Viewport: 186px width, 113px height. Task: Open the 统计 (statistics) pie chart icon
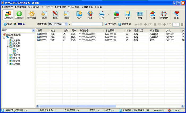pyautogui.click(x=116, y=15)
